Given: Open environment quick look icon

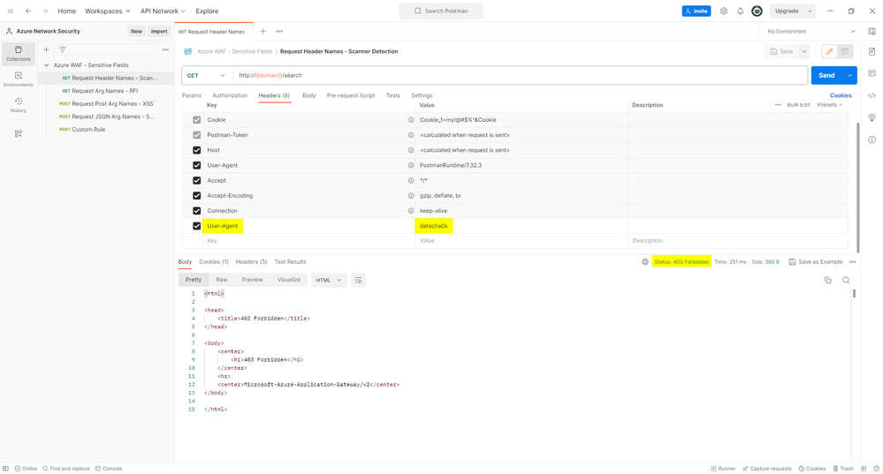Looking at the screenshot, I should pyautogui.click(x=872, y=32).
